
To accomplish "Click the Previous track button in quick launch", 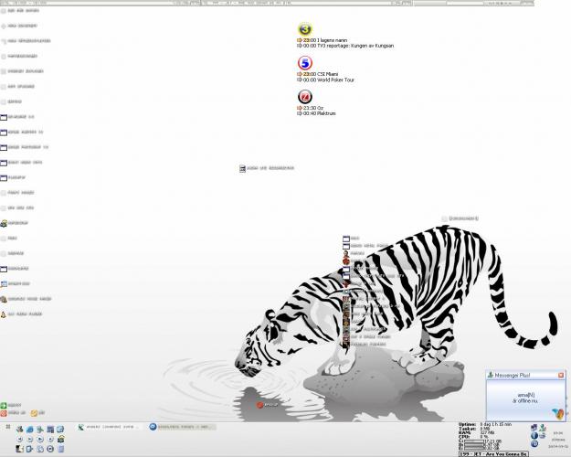I will [20, 439].
